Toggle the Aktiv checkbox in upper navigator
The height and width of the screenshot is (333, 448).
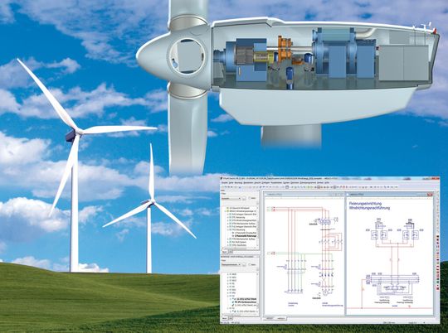(250, 198)
